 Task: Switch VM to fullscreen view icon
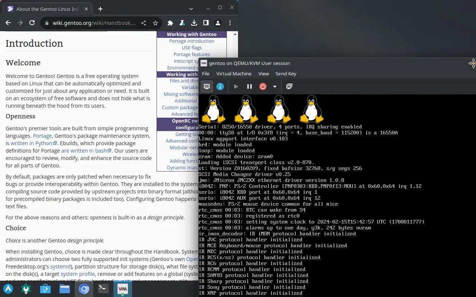(289, 87)
